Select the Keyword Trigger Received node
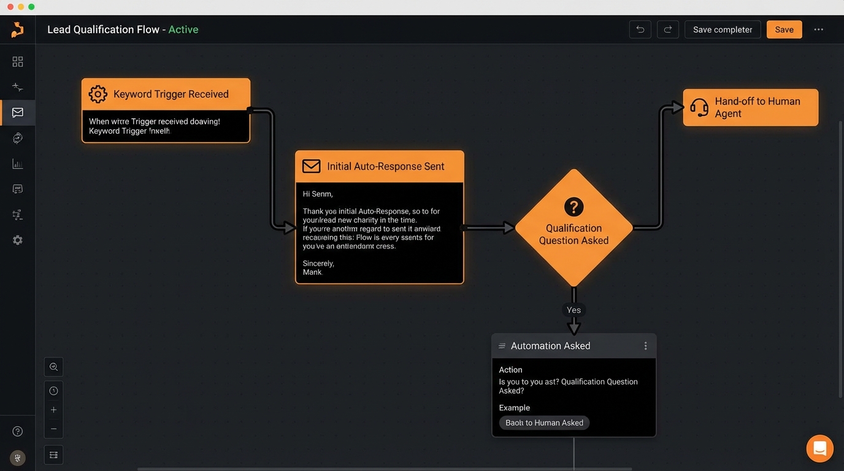This screenshot has height=471, width=844. [166, 94]
